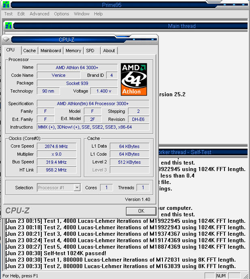Click the Level 2 value 512 KBytes
This screenshot has width=250, height=279.
click(130, 162)
